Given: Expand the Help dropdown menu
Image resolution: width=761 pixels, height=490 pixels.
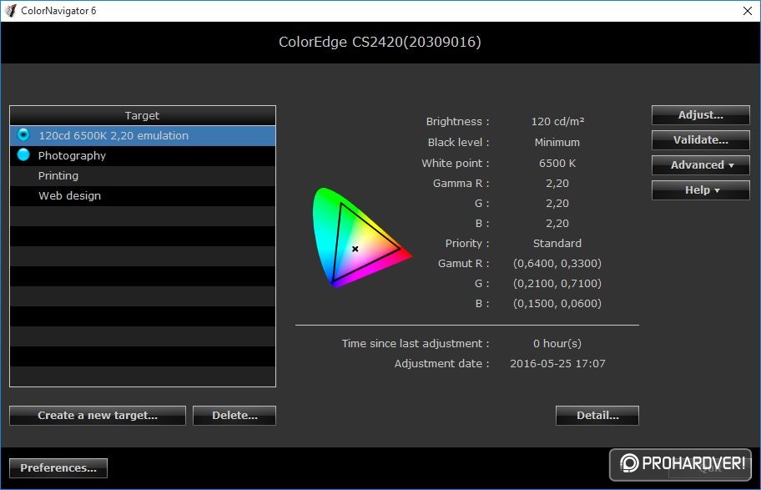Looking at the screenshot, I should coord(700,189).
